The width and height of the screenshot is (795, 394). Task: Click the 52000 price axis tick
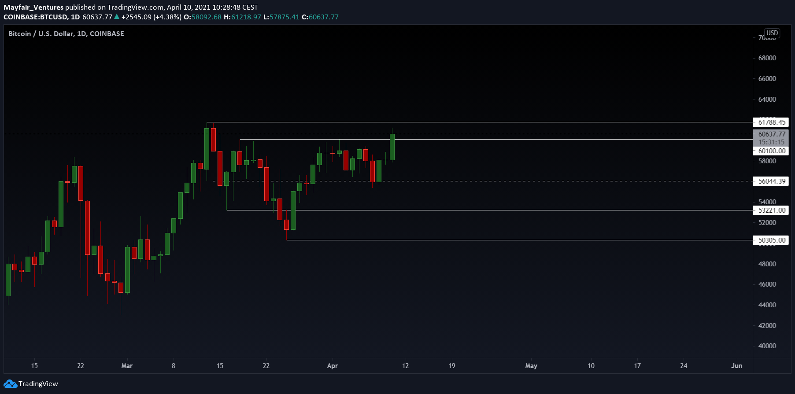point(767,223)
